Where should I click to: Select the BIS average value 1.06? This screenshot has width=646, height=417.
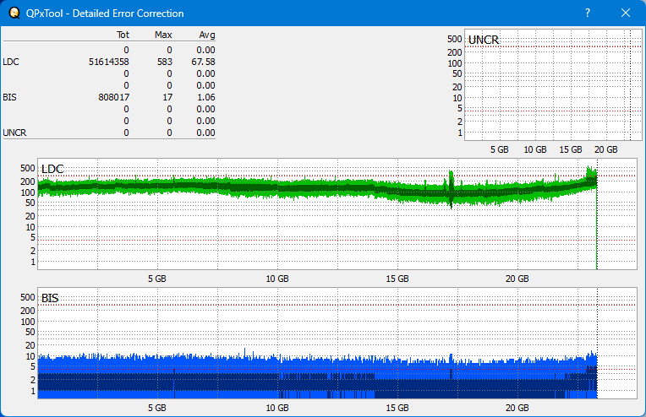206,97
